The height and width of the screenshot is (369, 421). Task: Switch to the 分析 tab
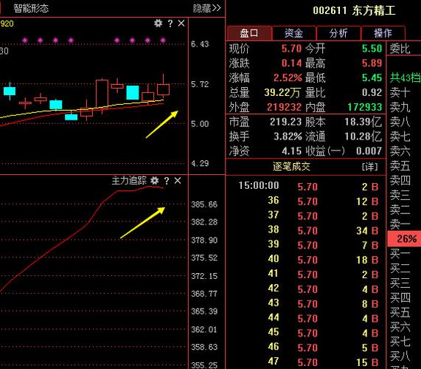(x=338, y=33)
